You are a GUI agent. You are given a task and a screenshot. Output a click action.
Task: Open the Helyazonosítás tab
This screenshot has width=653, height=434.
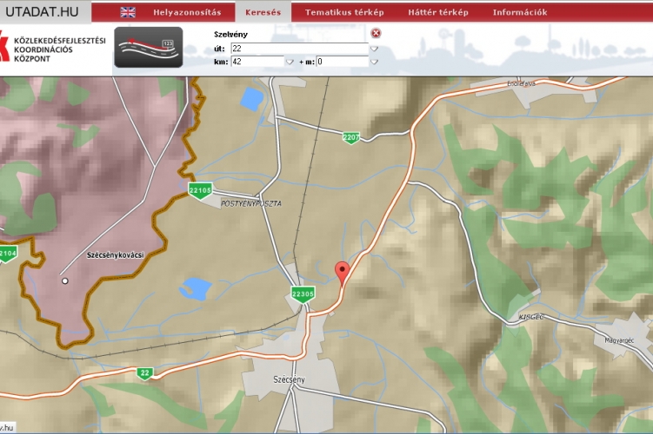coord(187,12)
